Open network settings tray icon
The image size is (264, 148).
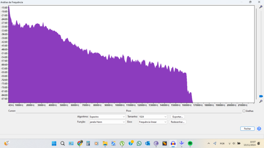tap(229, 143)
